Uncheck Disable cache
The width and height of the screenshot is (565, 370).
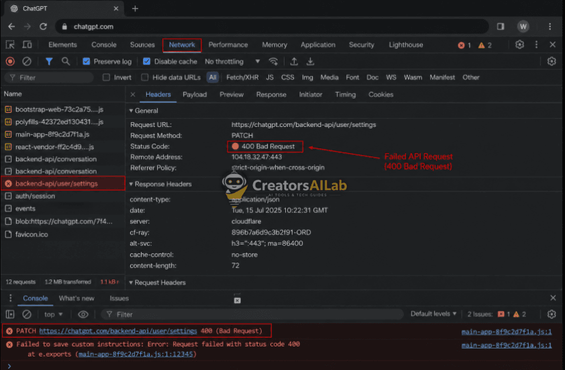tap(147, 61)
